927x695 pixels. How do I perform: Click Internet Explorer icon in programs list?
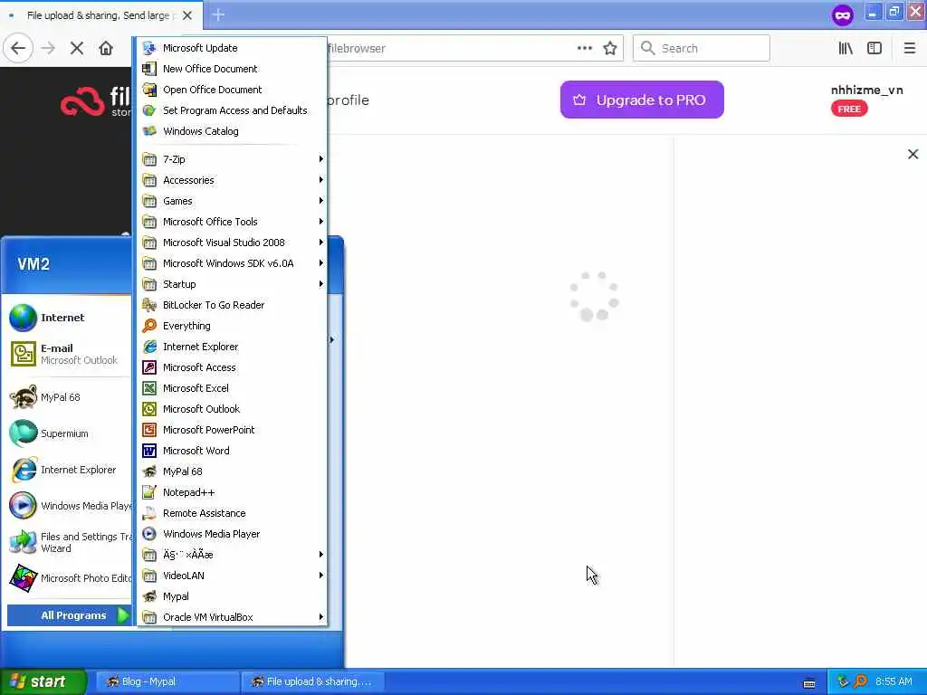149,347
